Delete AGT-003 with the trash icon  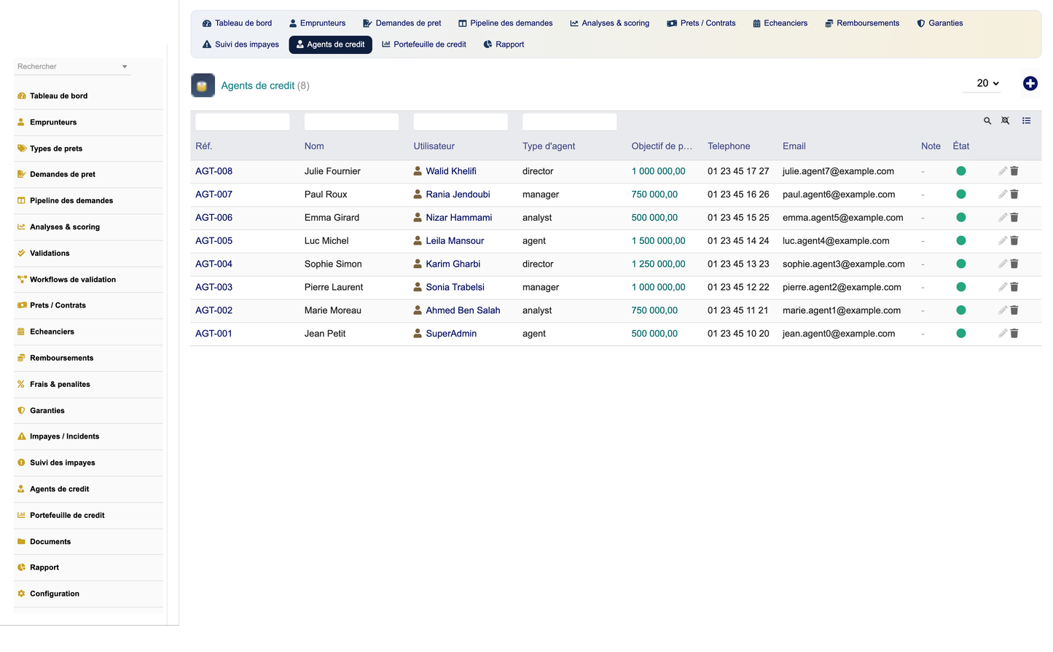coord(1014,287)
